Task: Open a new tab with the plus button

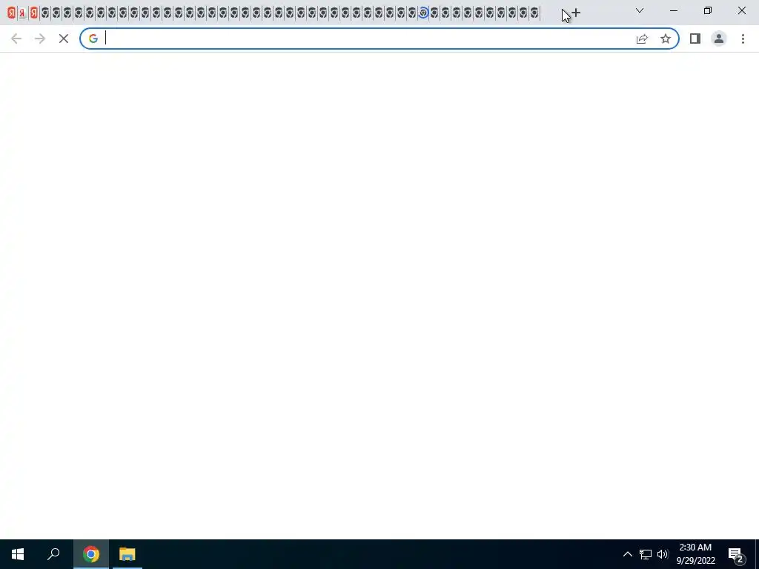Action: click(575, 13)
